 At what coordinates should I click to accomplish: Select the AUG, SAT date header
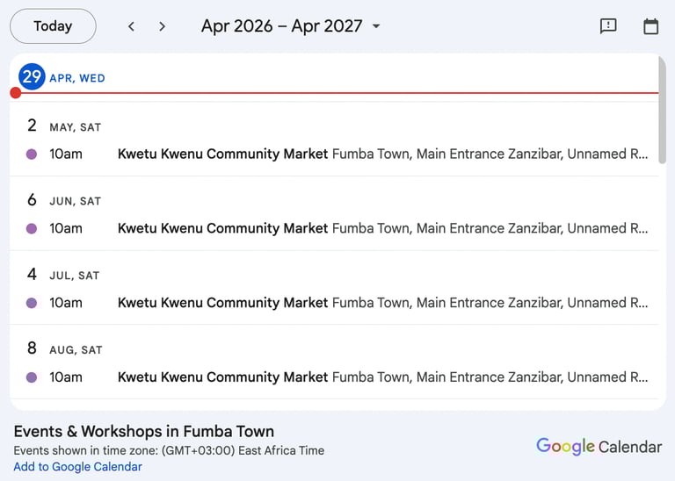click(76, 350)
